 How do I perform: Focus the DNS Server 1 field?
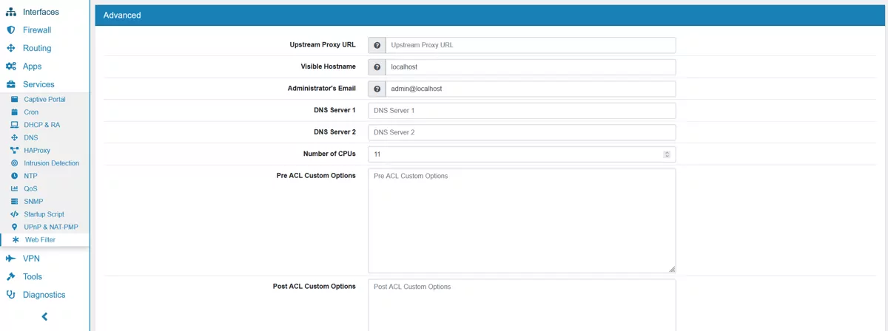522,111
